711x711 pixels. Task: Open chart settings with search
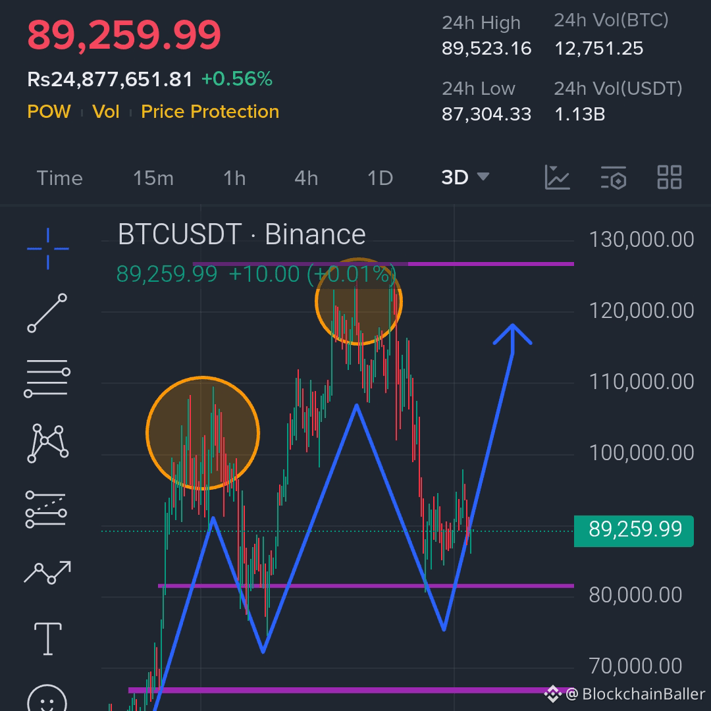pos(613,178)
